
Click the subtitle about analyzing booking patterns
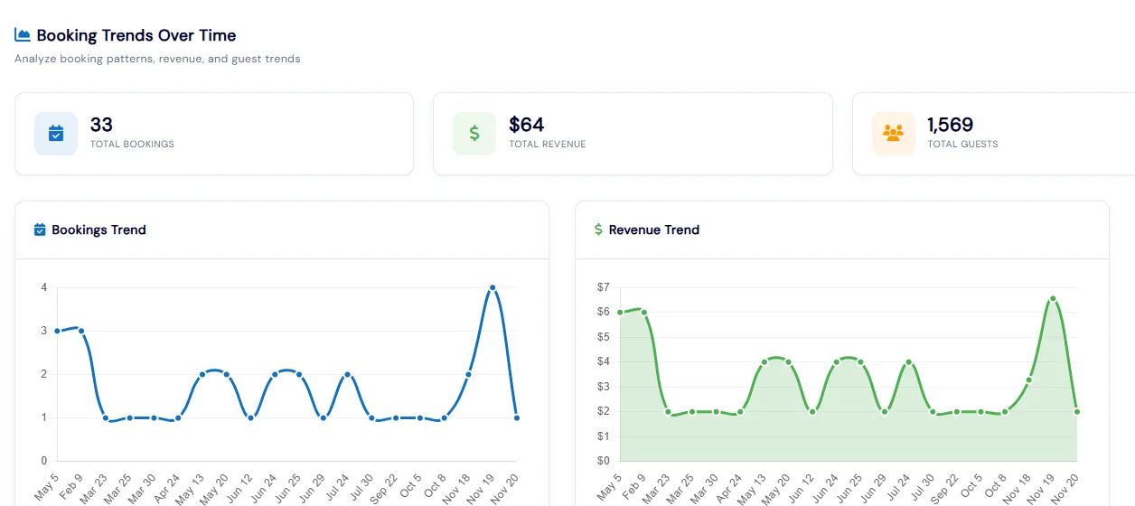(157, 59)
